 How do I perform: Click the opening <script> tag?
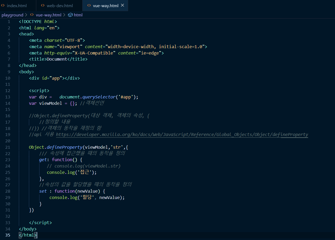click(39, 90)
